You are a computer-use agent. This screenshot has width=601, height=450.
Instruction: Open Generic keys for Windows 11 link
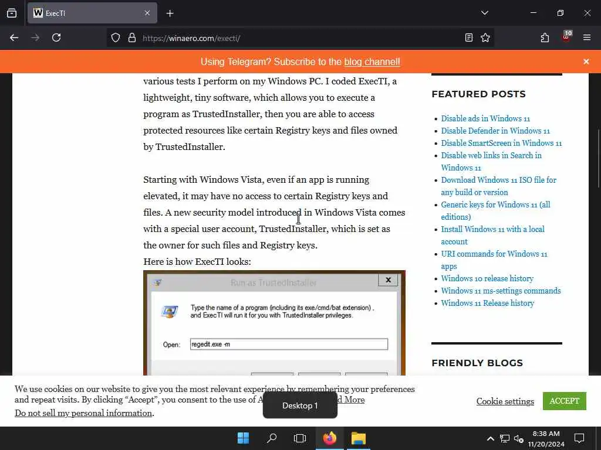coord(495,210)
